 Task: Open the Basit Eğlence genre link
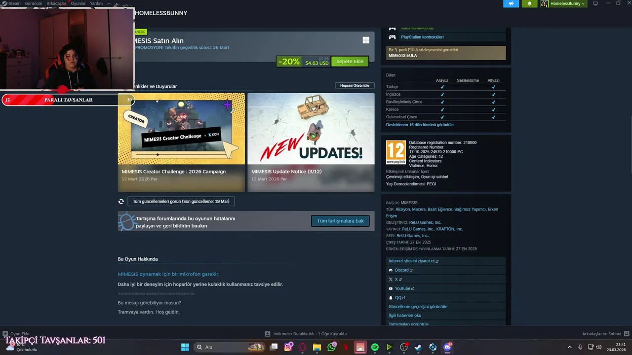pos(439,210)
